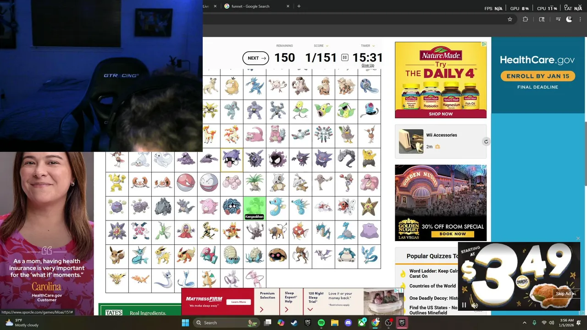The width and height of the screenshot is (587, 330).
Task: Open Spotify from the taskbar
Action: [x=321, y=323]
